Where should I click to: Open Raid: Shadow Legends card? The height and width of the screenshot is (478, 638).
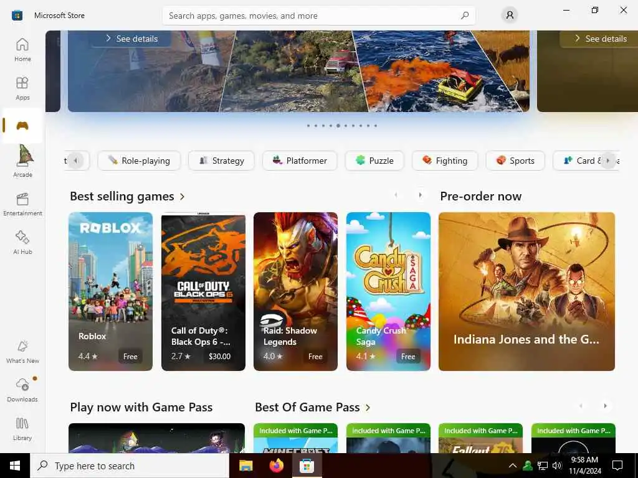click(295, 291)
